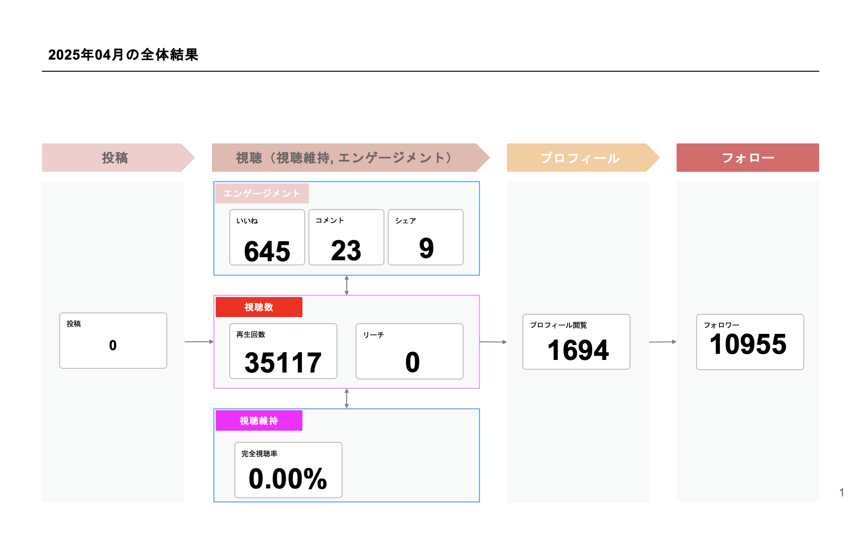Select the red フォロー stage header
863x542 pixels.
pyautogui.click(x=747, y=158)
